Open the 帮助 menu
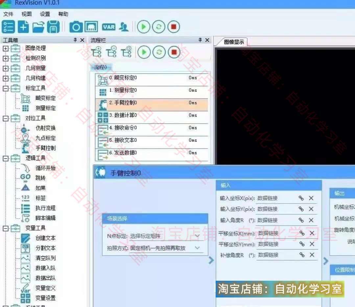The height and width of the screenshot is (307, 355). click(63, 14)
